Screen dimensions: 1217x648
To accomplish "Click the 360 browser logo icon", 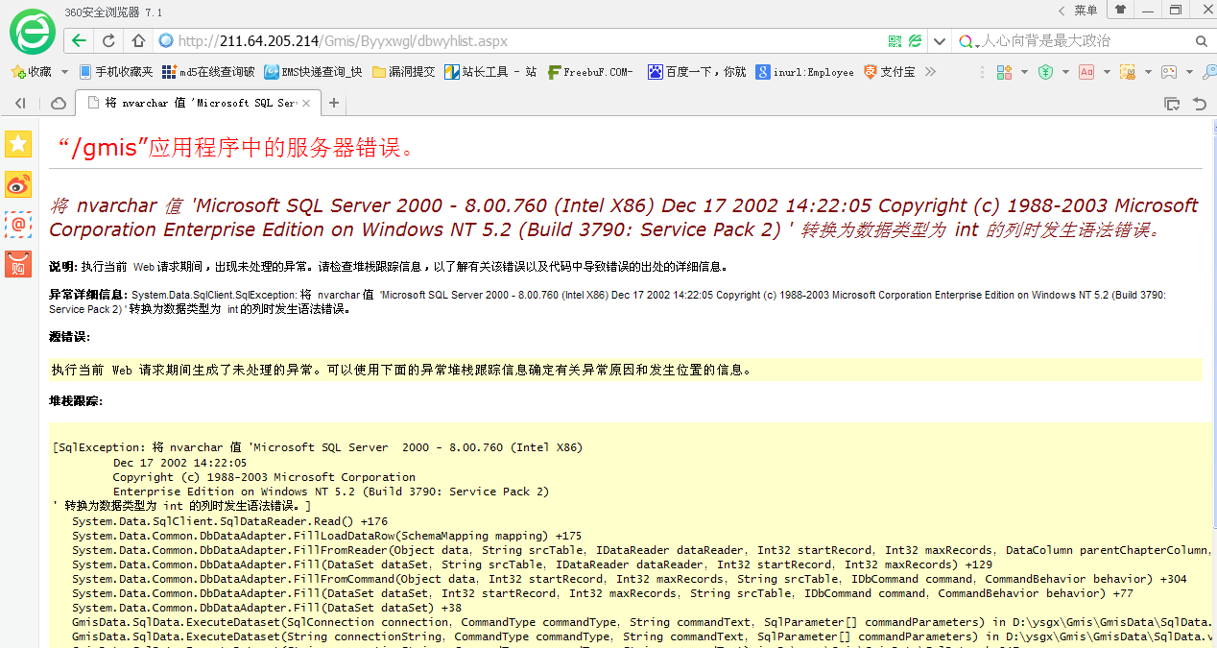I will (33, 31).
